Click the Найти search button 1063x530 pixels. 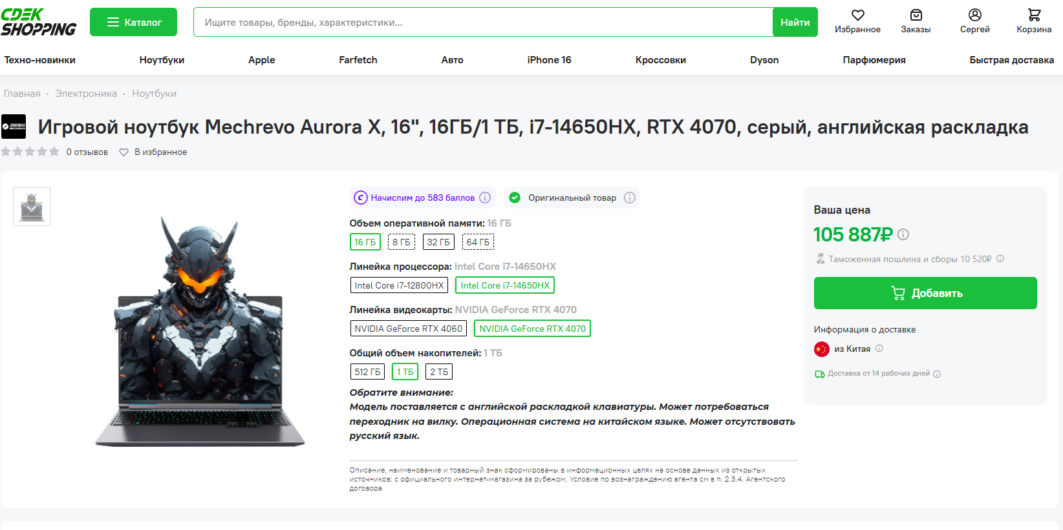tap(795, 22)
